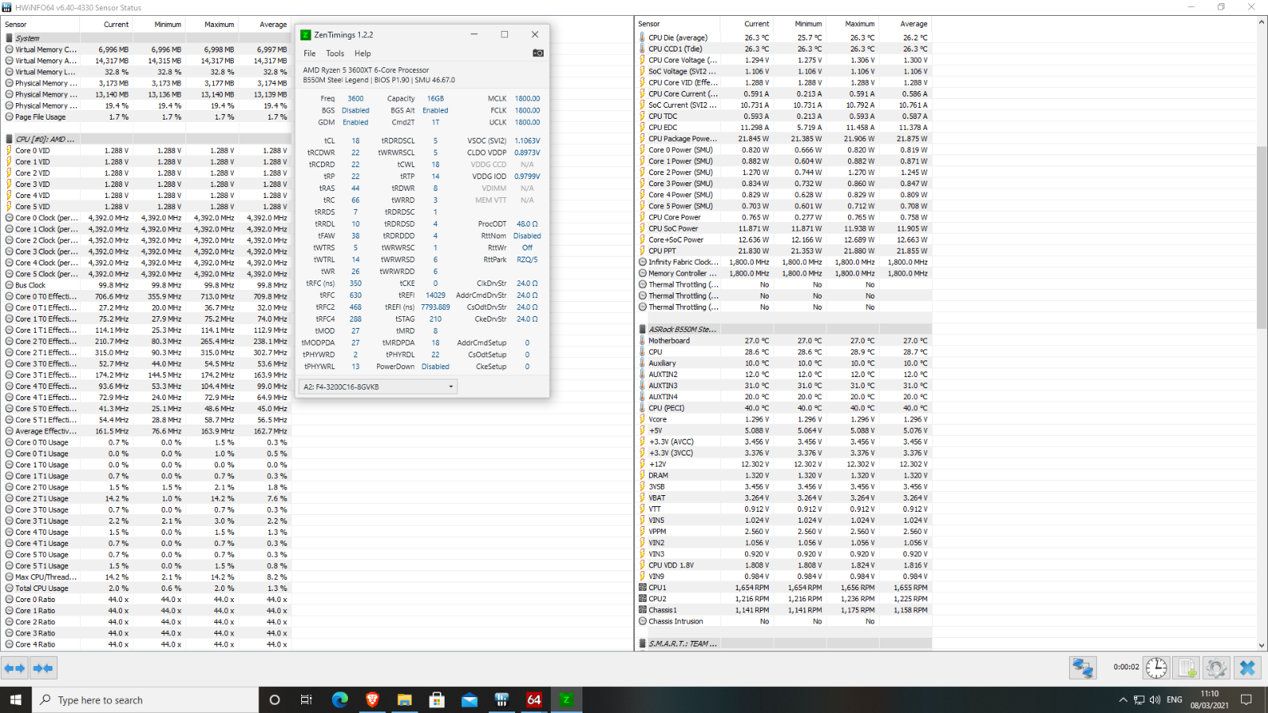Open the Windows notification center
Screen dimensions: 1268x713
coord(1246,700)
